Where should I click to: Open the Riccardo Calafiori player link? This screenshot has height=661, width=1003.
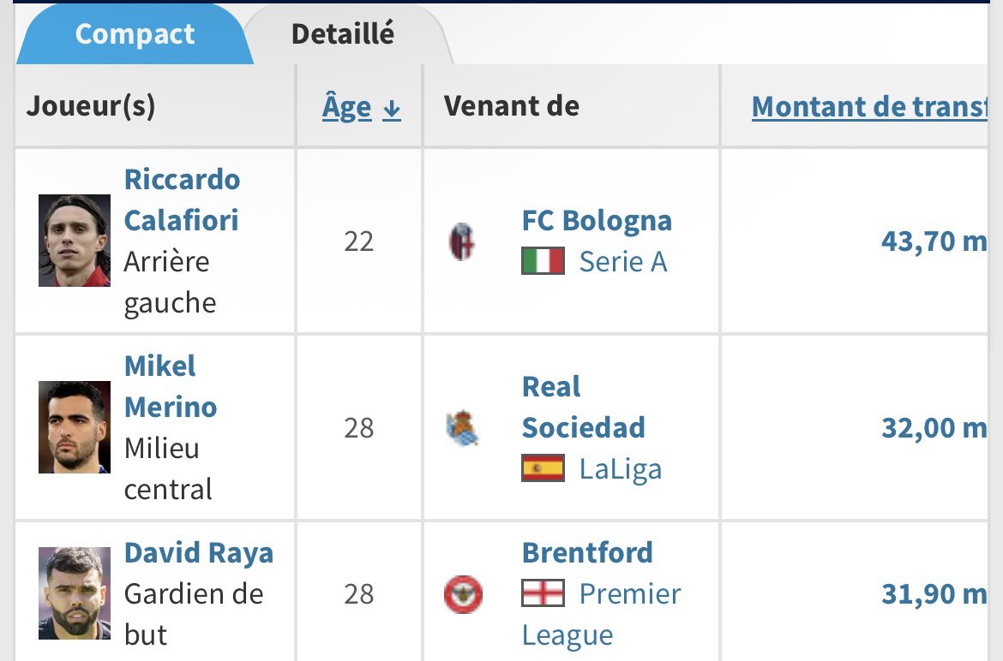point(183,199)
